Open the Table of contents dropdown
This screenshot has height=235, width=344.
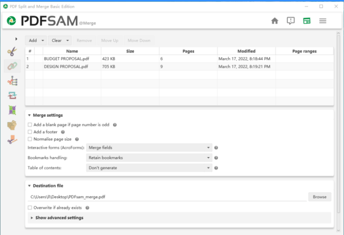click(x=149, y=168)
